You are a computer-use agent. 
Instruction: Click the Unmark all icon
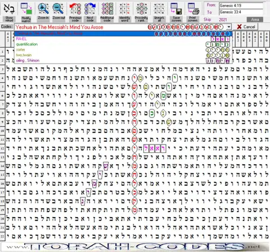pos(159,12)
